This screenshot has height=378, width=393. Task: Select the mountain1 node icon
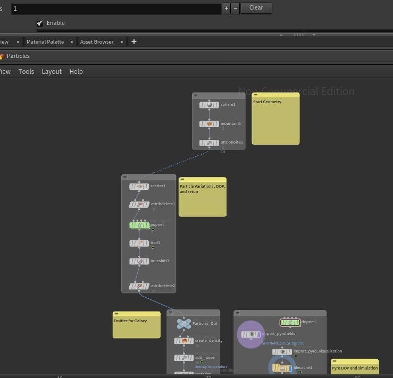(x=209, y=124)
